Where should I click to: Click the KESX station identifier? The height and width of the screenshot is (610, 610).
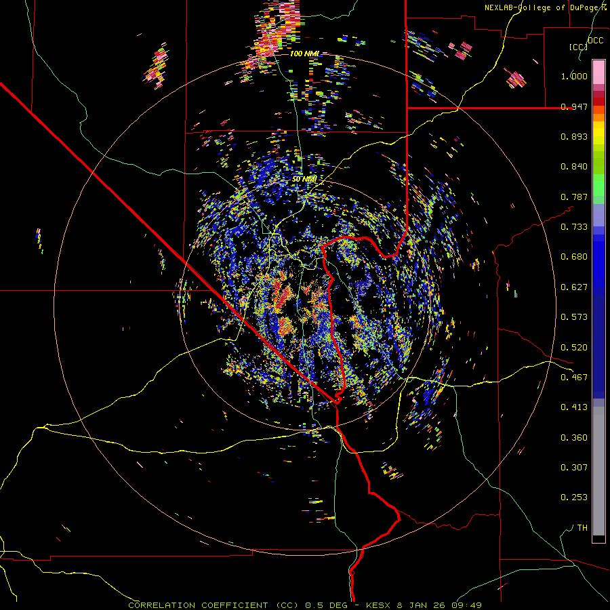tap(380, 605)
